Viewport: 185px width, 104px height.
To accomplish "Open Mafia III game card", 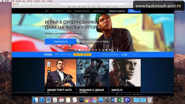I will point(125,76).
